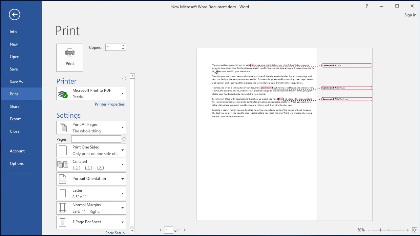Go back using the backstage arrow

[x=14, y=14]
